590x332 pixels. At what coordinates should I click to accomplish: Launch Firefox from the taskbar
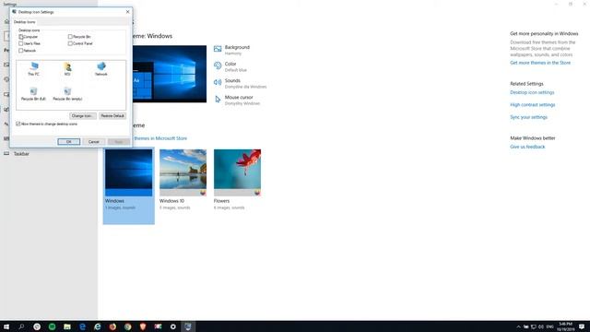[112, 326]
